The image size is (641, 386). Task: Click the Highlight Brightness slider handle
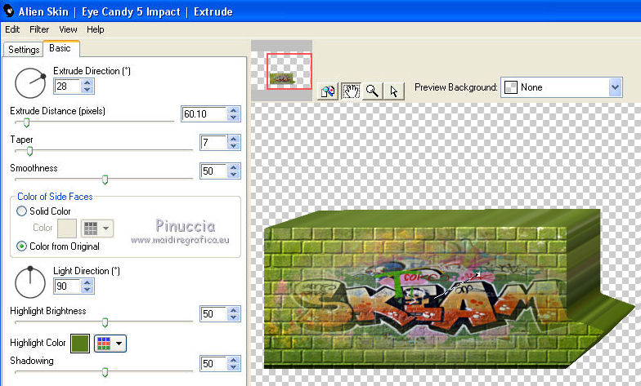click(x=105, y=323)
